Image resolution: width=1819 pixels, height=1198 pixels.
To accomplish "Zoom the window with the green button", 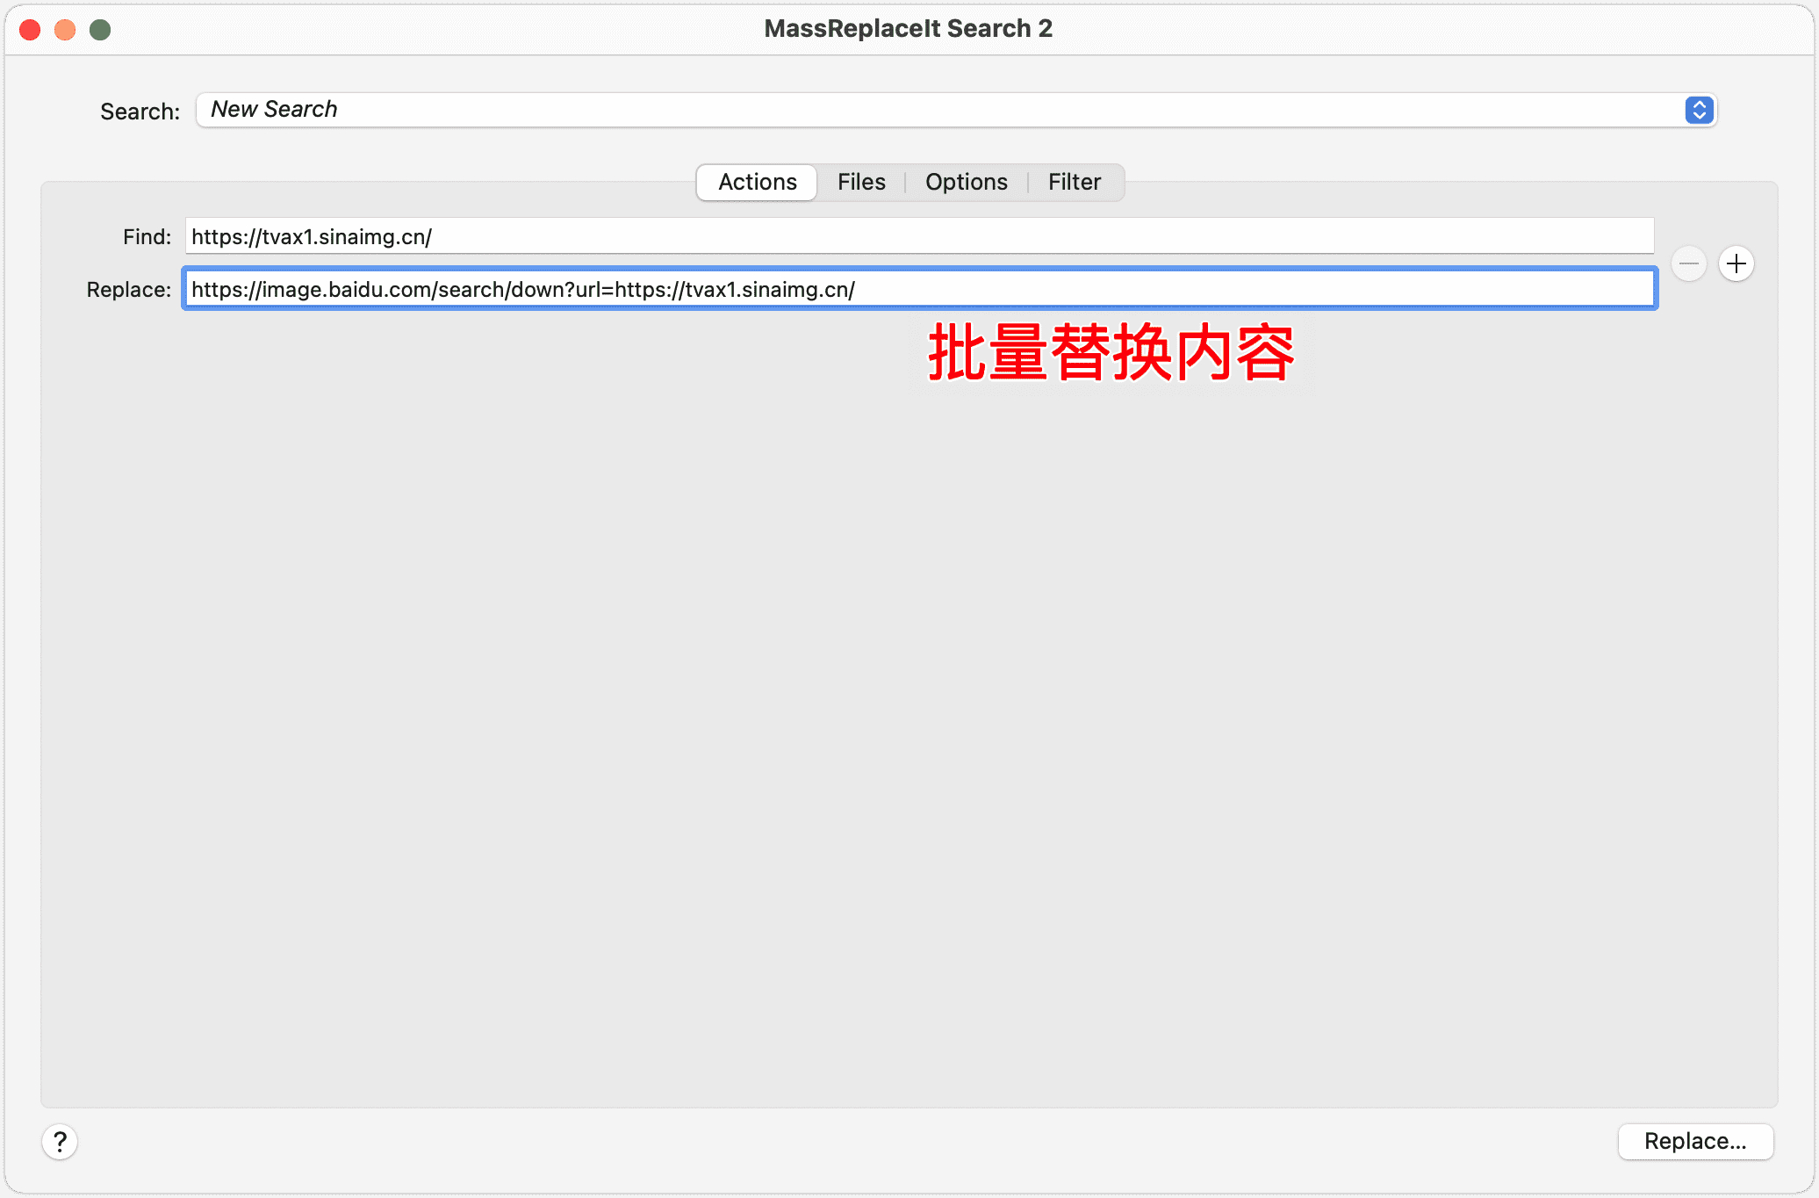I will point(100,29).
